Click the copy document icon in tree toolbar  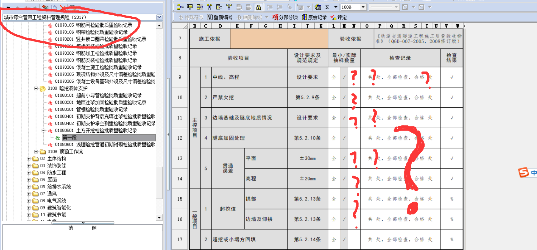pos(54,7)
